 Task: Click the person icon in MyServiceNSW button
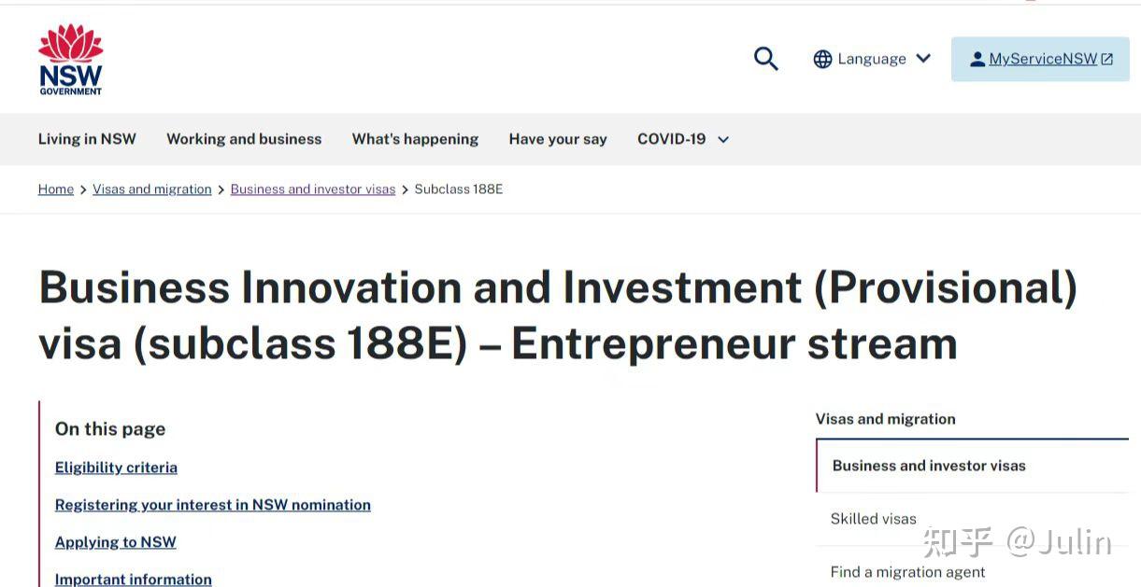pyautogui.click(x=977, y=58)
